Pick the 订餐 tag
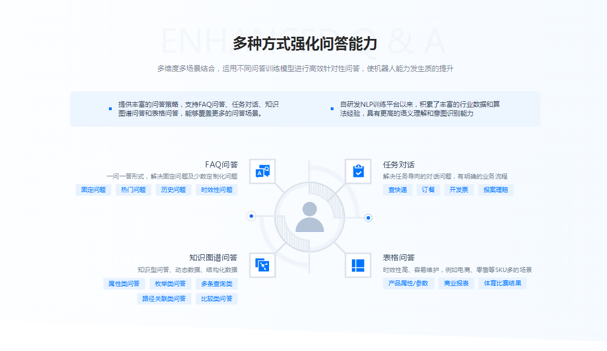Image resolution: width=607 pixels, height=351 pixels. click(428, 190)
